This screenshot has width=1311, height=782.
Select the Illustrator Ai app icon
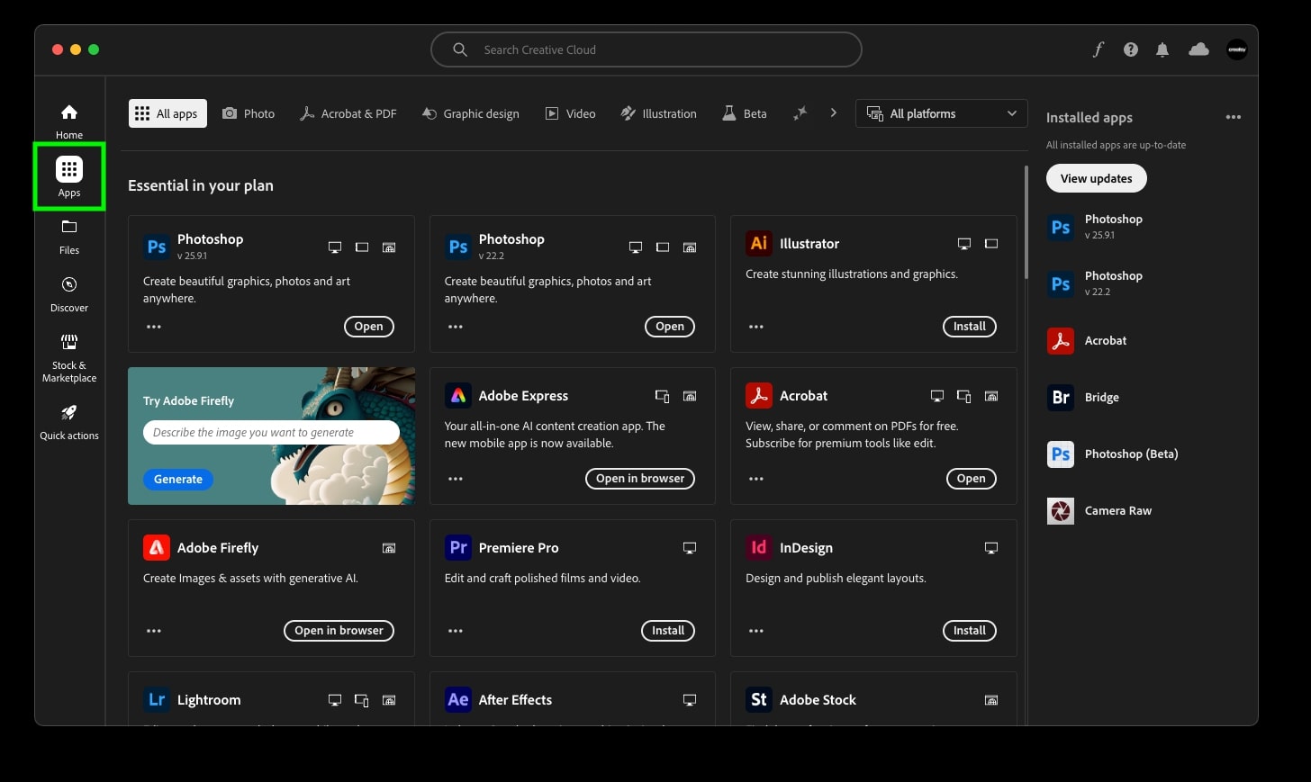pos(759,243)
